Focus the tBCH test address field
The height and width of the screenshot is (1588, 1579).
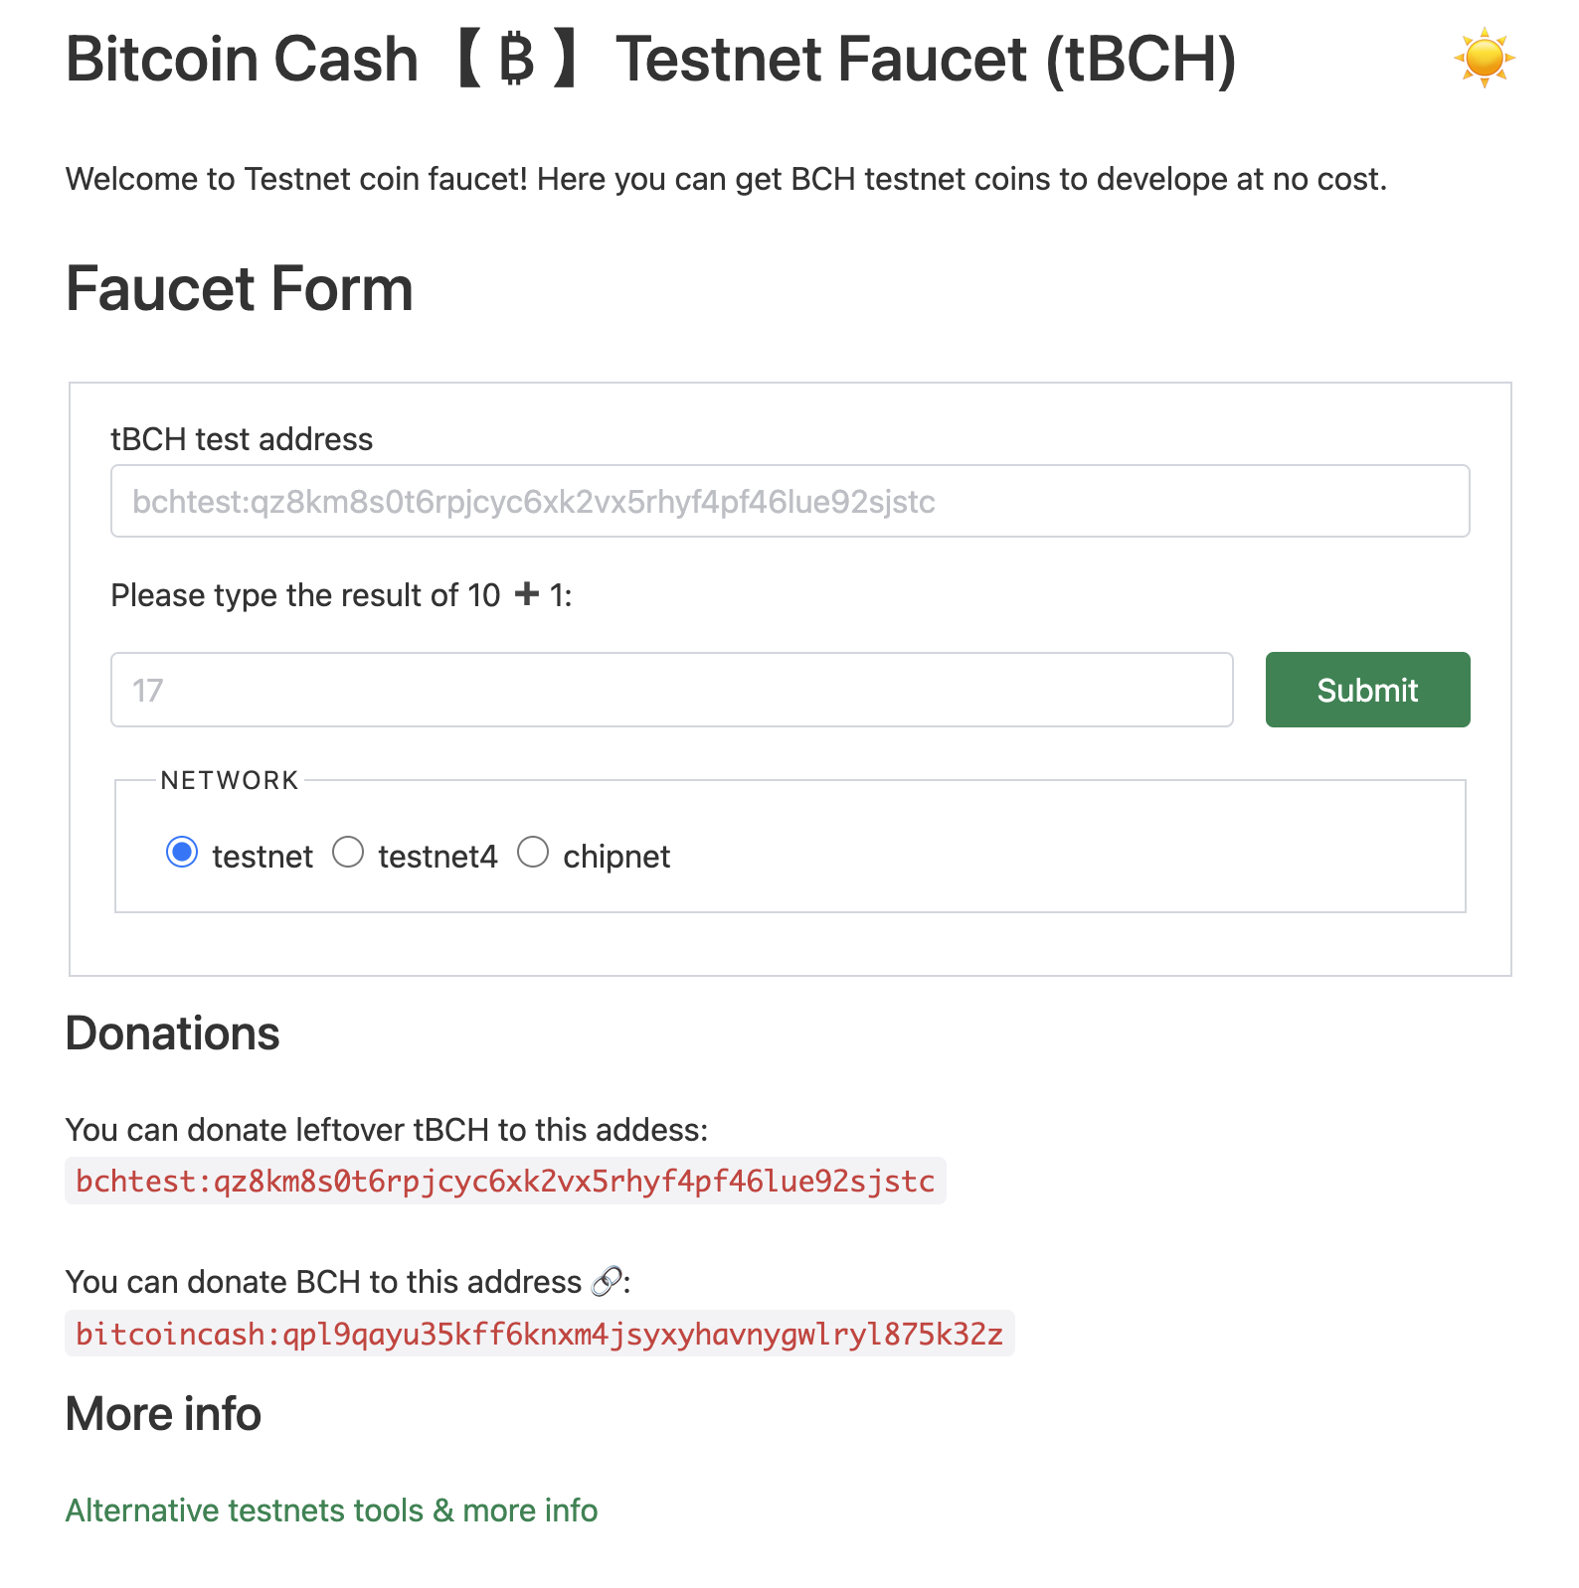pos(789,501)
